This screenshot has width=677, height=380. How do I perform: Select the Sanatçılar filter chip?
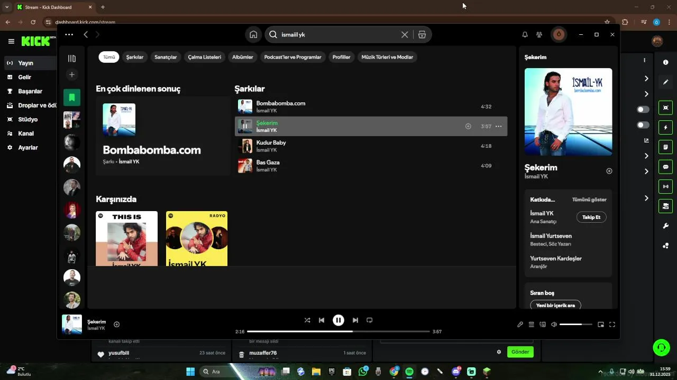click(166, 57)
